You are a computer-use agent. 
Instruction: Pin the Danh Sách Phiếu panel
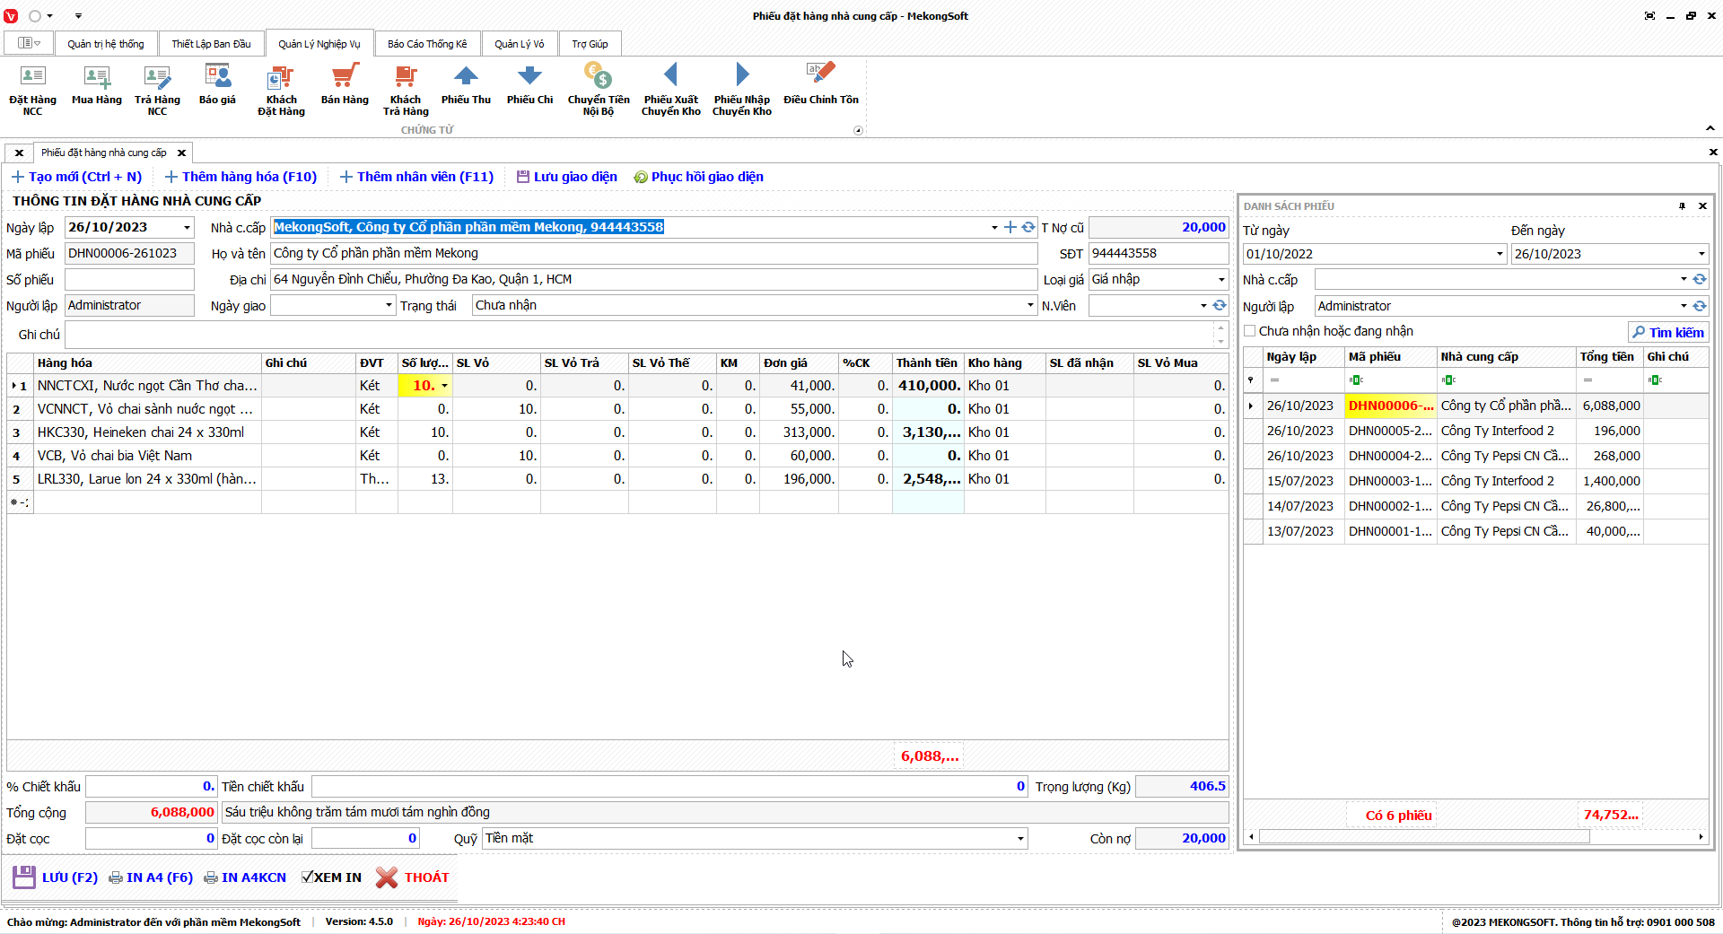1682,206
